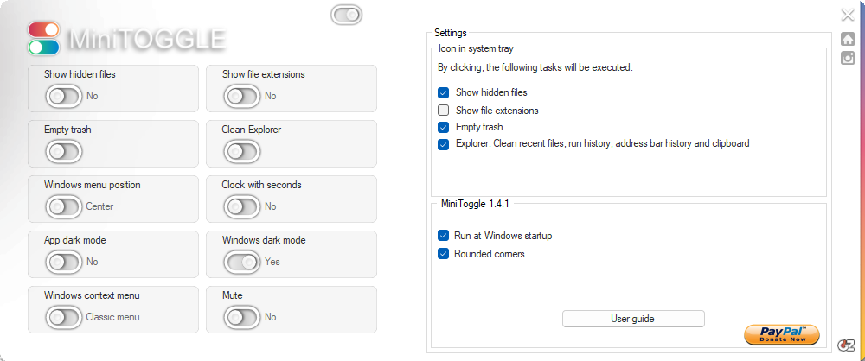Image resolution: width=865 pixels, height=361 pixels.
Task: Toggle Show file extensions switch
Action: (x=241, y=96)
